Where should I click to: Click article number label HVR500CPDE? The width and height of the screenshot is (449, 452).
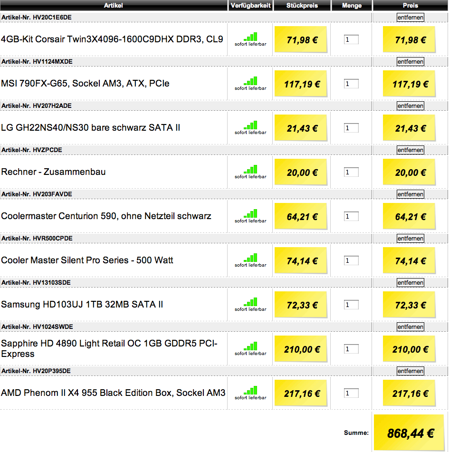point(37,239)
